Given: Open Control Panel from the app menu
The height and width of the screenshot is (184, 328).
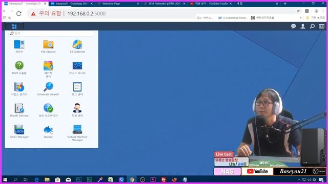Looking at the screenshot, I should 19,47.
